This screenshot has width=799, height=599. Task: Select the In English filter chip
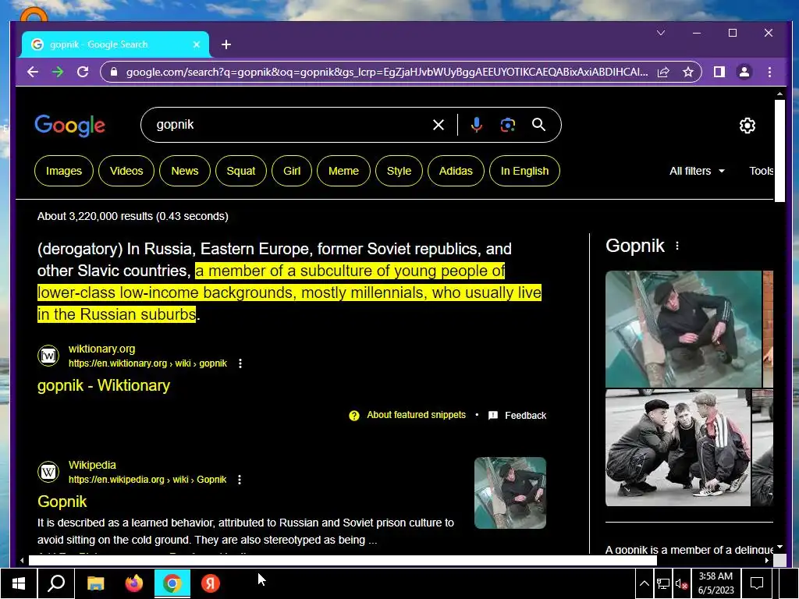(x=524, y=171)
